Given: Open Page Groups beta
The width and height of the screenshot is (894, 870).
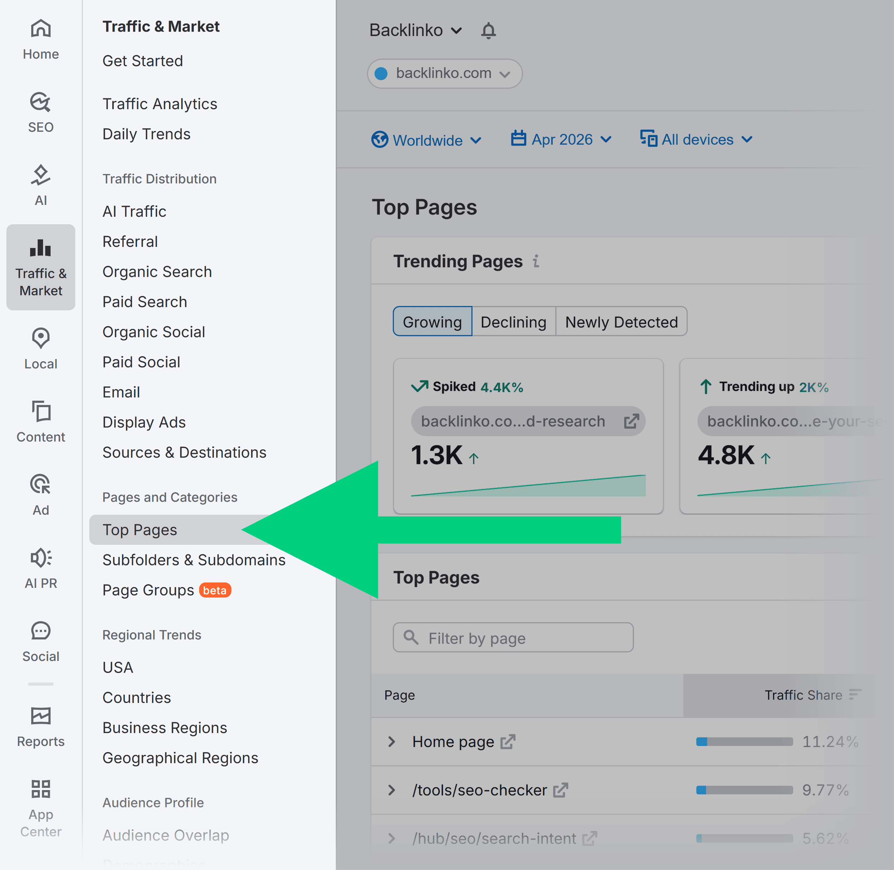Looking at the screenshot, I should 167,590.
